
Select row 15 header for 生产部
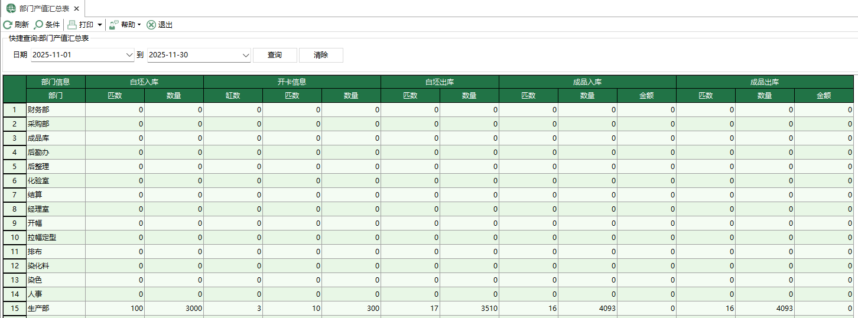coord(15,309)
